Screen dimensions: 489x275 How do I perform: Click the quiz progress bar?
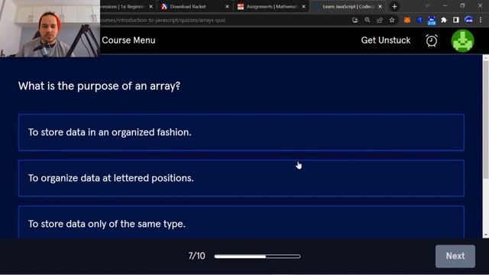pyautogui.click(x=257, y=257)
